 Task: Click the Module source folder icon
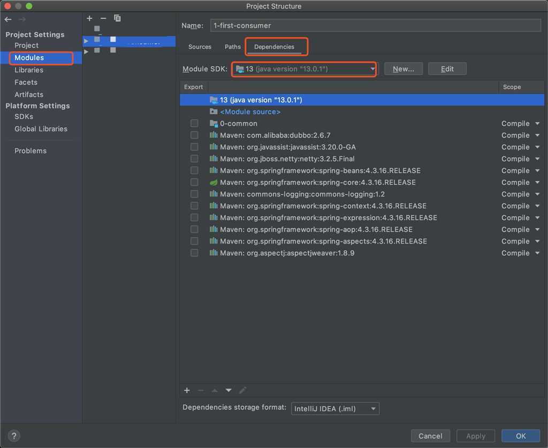[214, 111]
